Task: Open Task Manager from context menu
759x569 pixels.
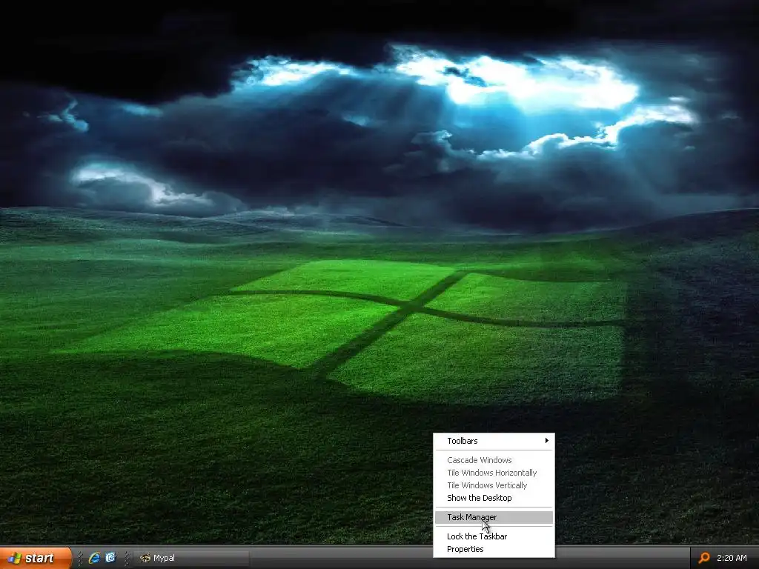Action: pyautogui.click(x=494, y=517)
